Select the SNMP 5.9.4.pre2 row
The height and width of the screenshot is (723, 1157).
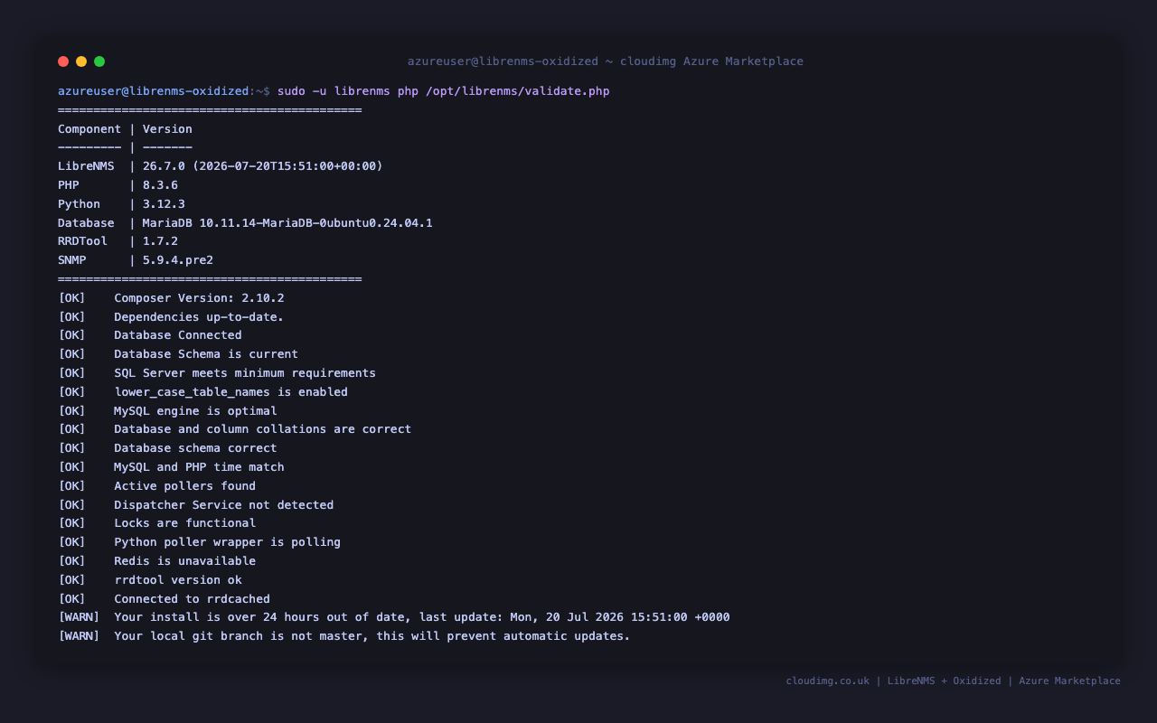(x=136, y=260)
